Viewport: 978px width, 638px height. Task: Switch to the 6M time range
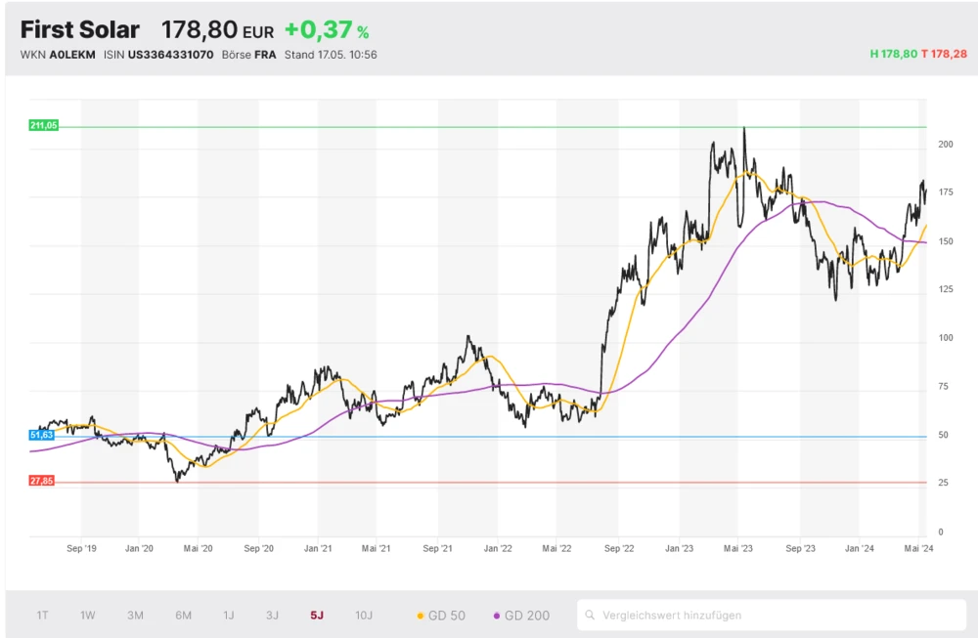coord(183,616)
